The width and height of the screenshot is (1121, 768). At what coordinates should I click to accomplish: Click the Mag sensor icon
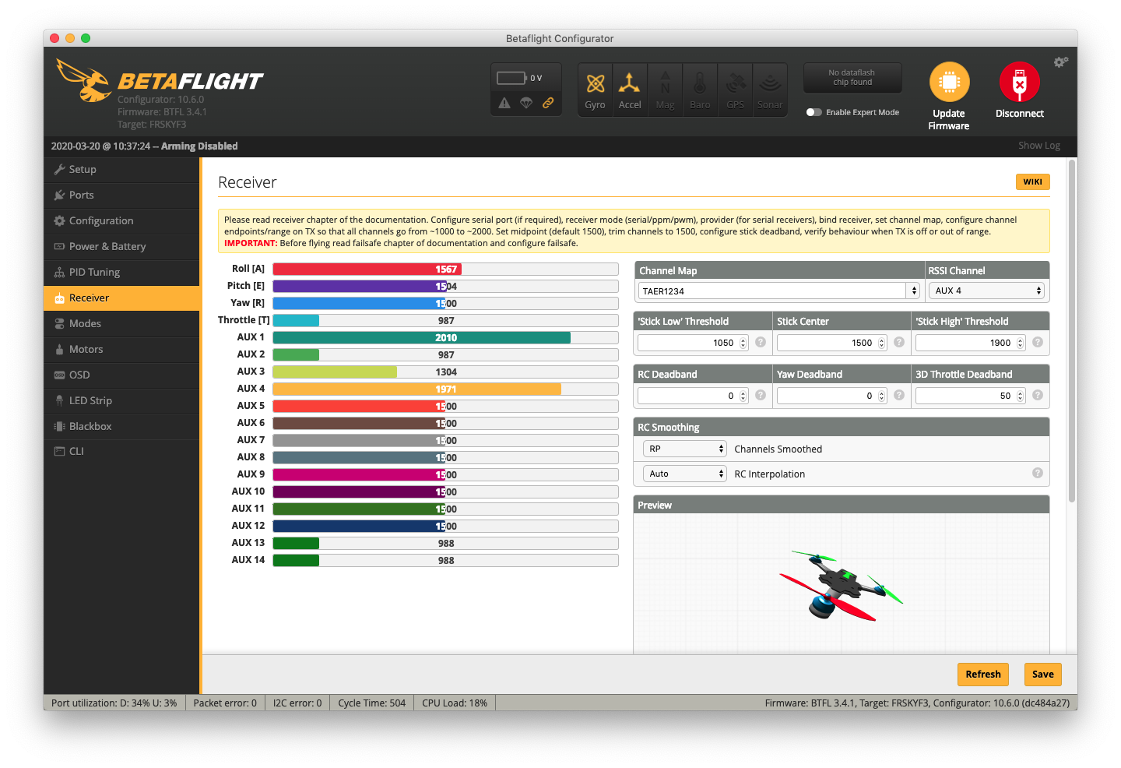(x=665, y=83)
